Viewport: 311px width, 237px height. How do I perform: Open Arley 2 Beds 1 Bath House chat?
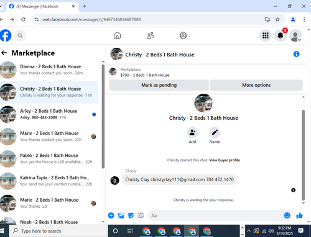point(49,114)
